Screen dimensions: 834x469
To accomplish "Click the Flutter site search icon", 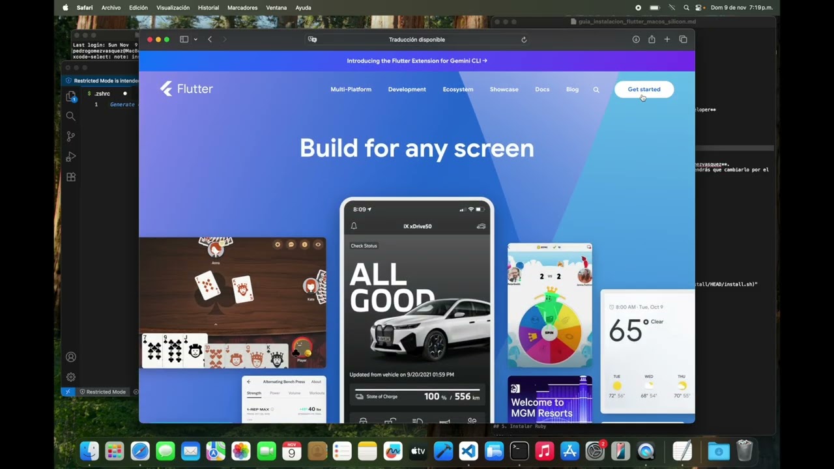I will point(596,90).
